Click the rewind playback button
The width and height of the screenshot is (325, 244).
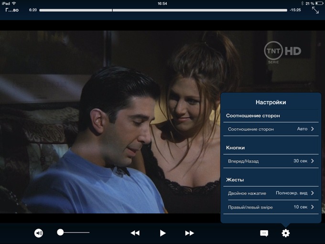pyautogui.click(x=135, y=233)
